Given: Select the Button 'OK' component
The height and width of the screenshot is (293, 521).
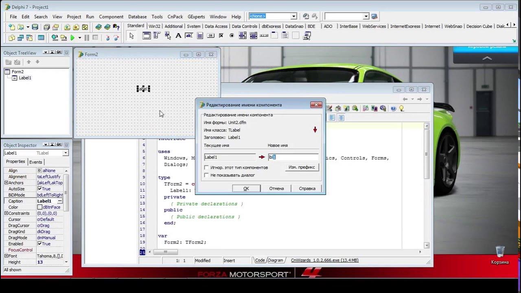Looking at the screenshot, I should (x=210, y=36).
